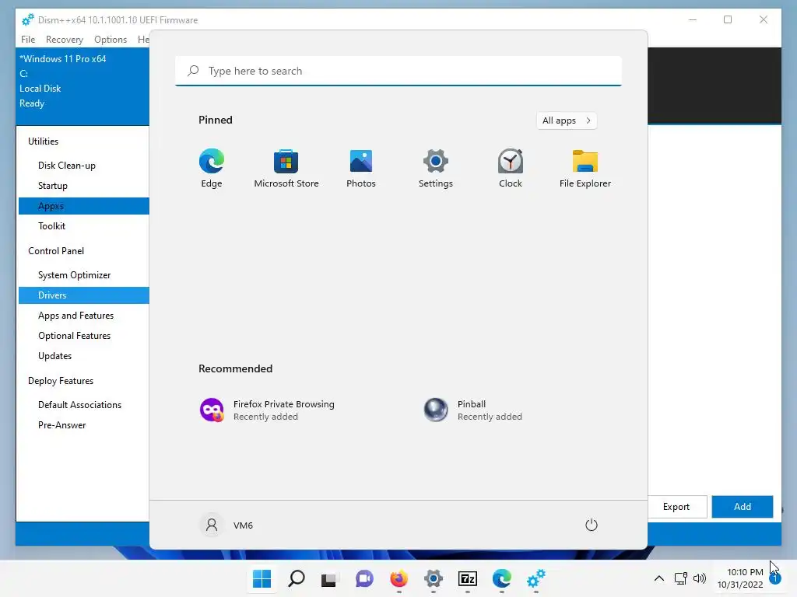
Task: Open File Explorer pinned app
Action: pos(585,169)
